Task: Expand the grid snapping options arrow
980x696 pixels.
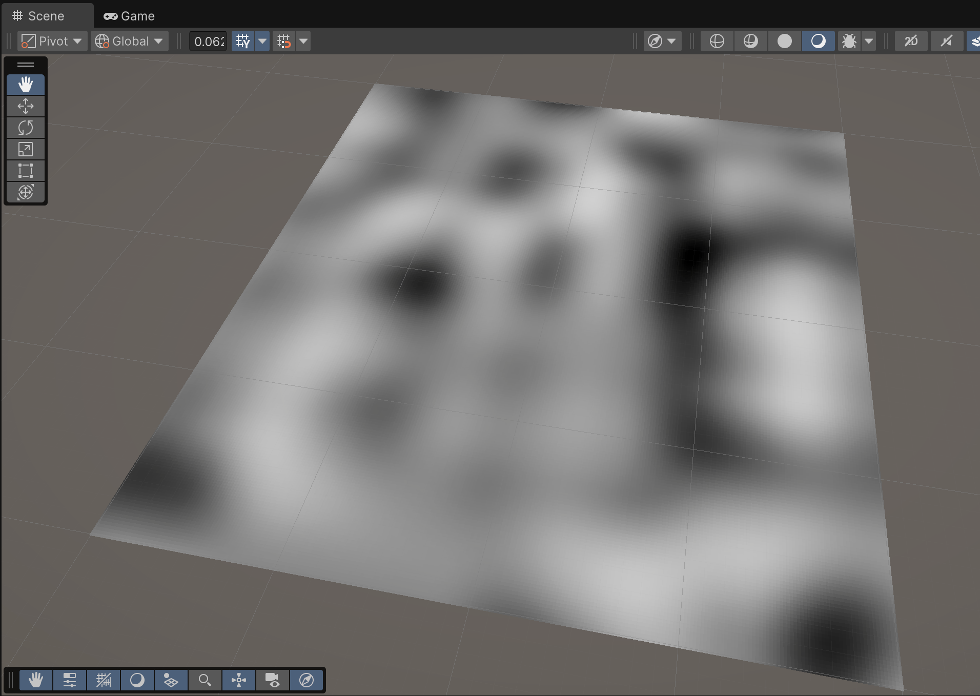Action: 303,41
